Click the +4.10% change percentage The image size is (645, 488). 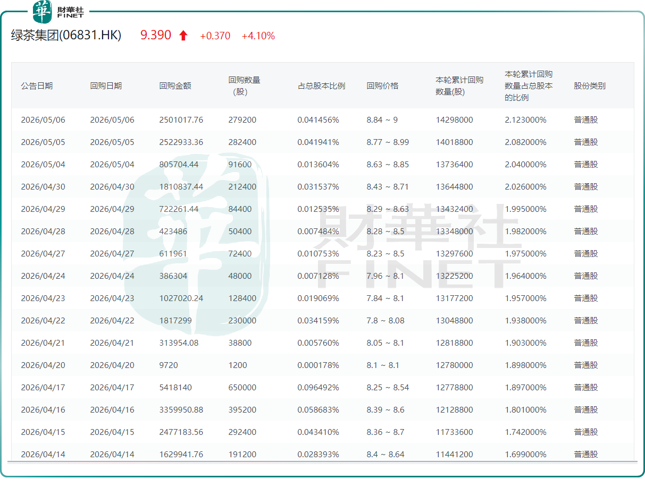[x=258, y=36]
